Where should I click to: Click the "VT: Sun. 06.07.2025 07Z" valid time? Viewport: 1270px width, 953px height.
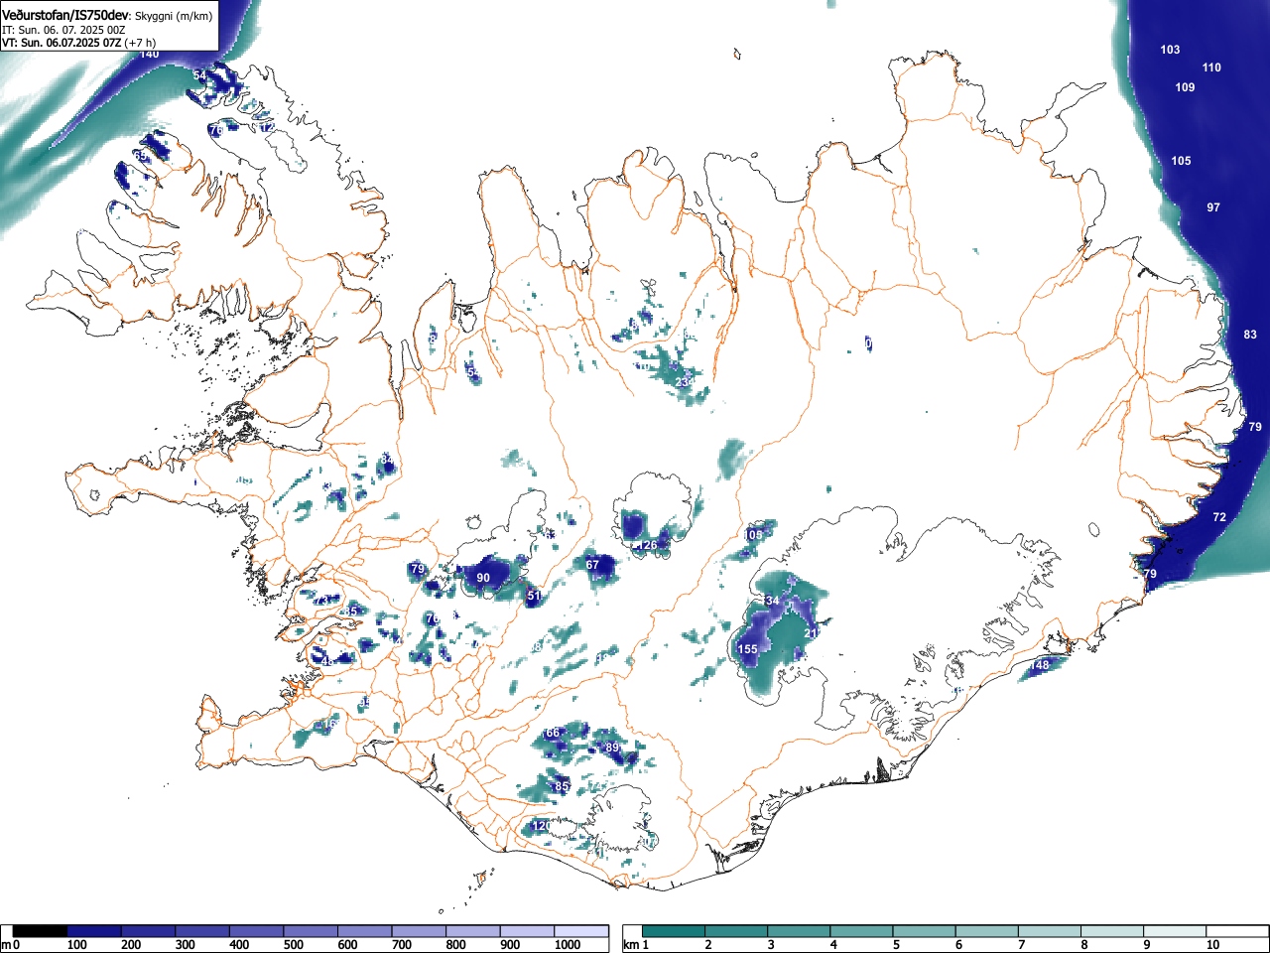click(62, 43)
